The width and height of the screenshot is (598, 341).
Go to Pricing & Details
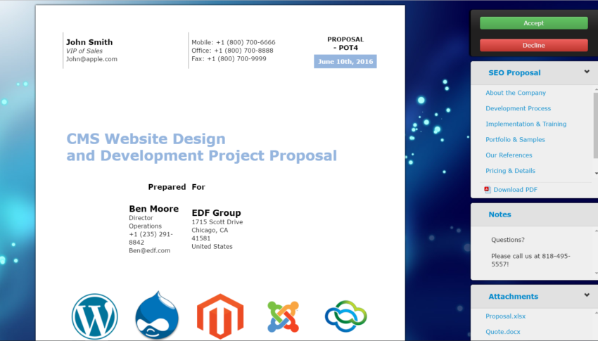pyautogui.click(x=510, y=171)
